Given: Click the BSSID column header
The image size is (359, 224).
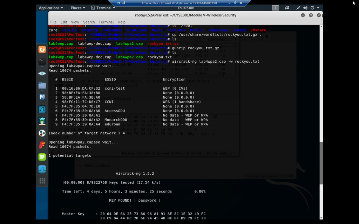Looking at the screenshot, I should tap(68, 79).
